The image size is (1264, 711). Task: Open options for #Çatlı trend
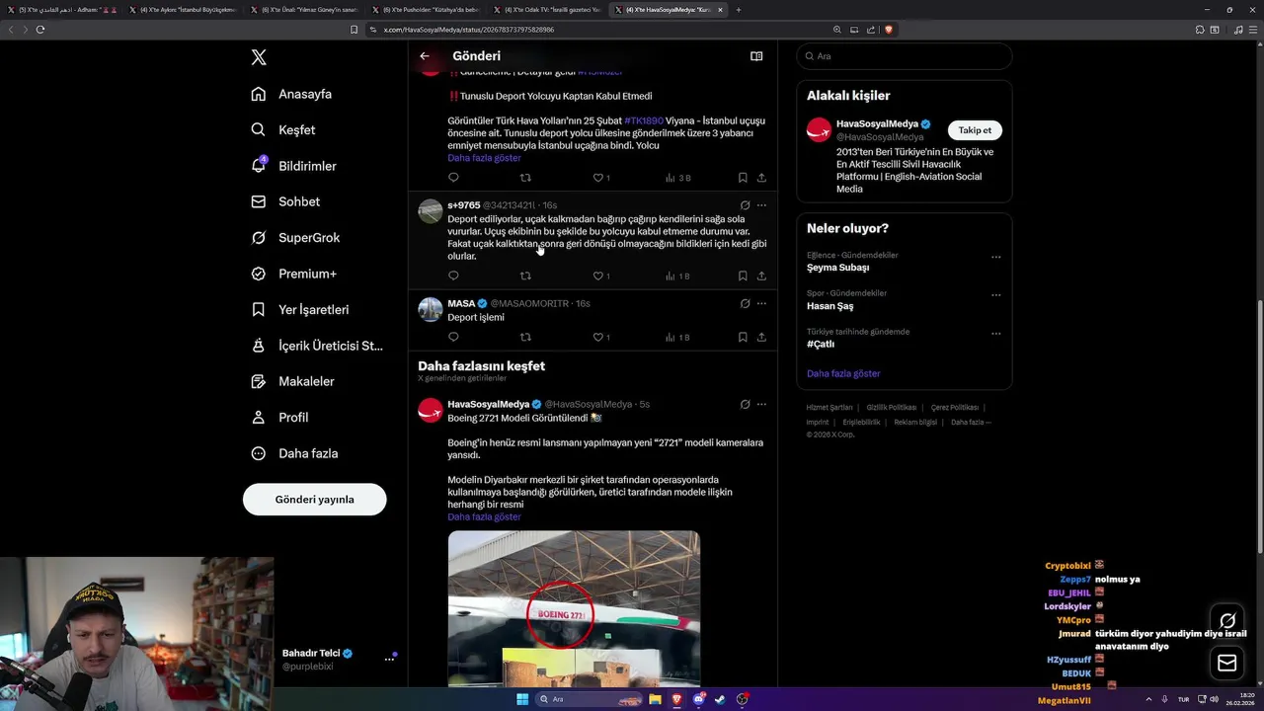(995, 334)
